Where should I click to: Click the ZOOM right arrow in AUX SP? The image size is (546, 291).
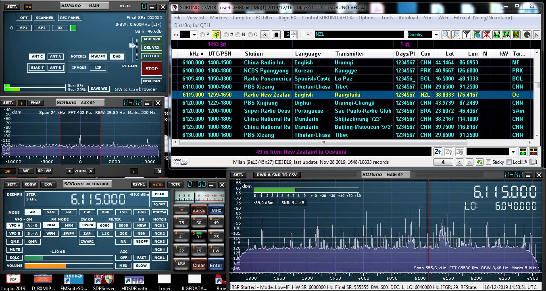coord(91,171)
